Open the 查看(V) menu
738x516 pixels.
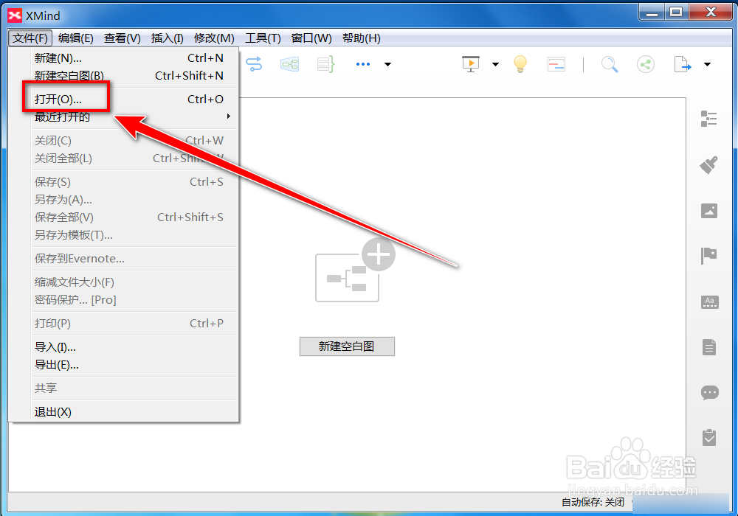[123, 38]
